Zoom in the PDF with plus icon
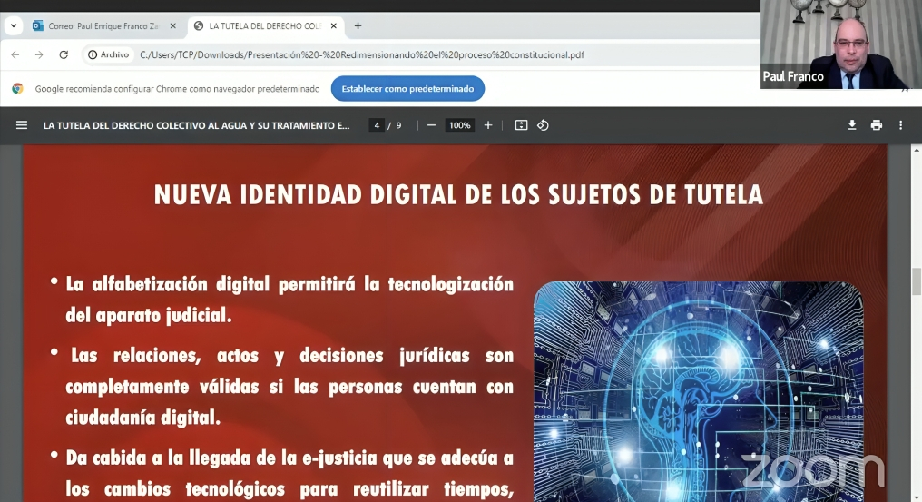The height and width of the screenshot is (502, 922). coord(488,125)
